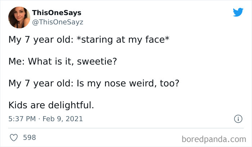Viewport: 252px width, 147px height.
Task: Click the word "too?" in the tweet
Action: point(167,83)
